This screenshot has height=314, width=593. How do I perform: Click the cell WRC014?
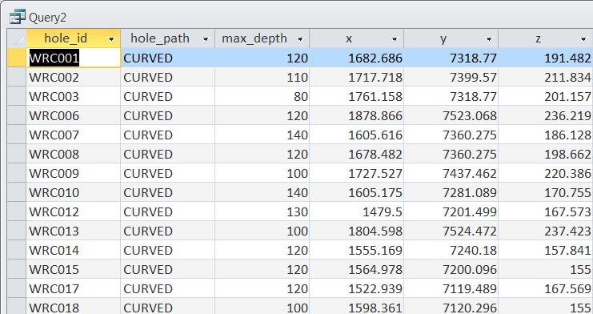point(74,251)
